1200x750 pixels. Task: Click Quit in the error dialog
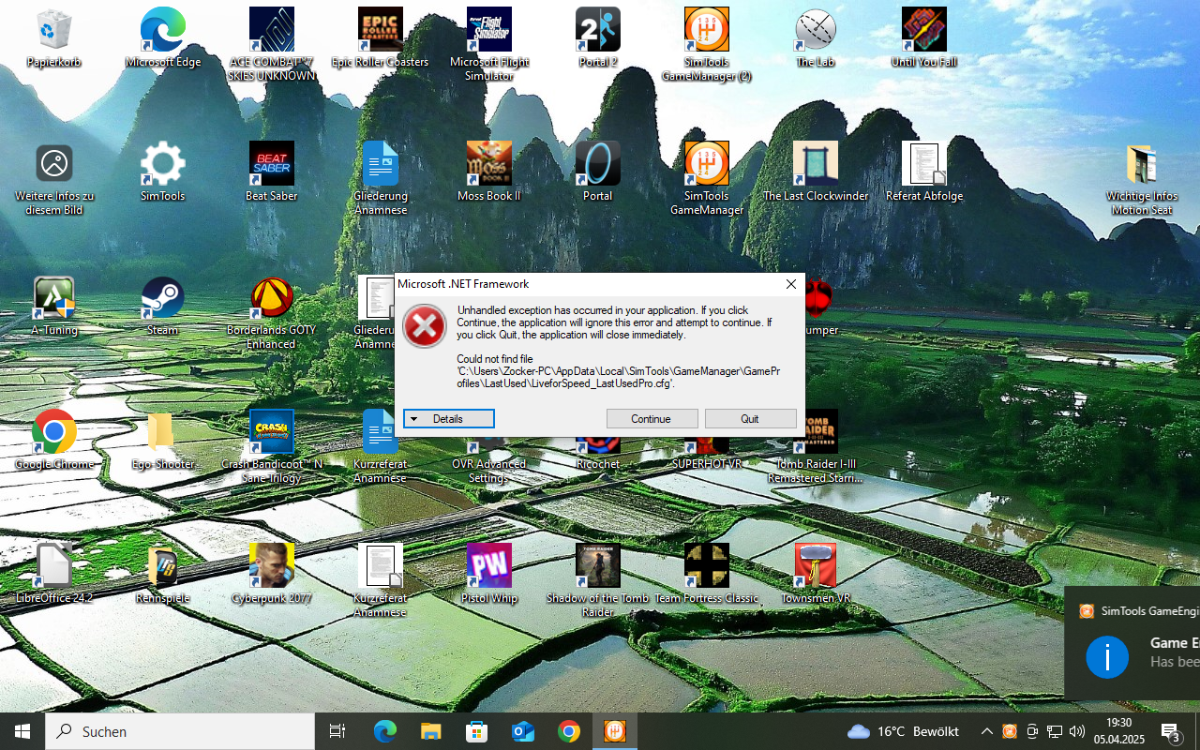[x=750, y=419]
